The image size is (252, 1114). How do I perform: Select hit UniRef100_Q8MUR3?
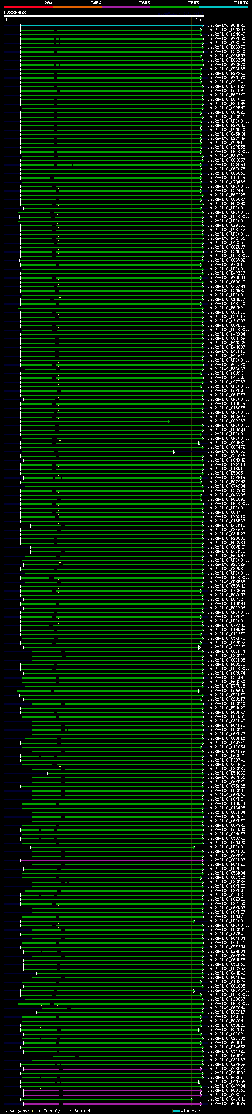(226, 534)
